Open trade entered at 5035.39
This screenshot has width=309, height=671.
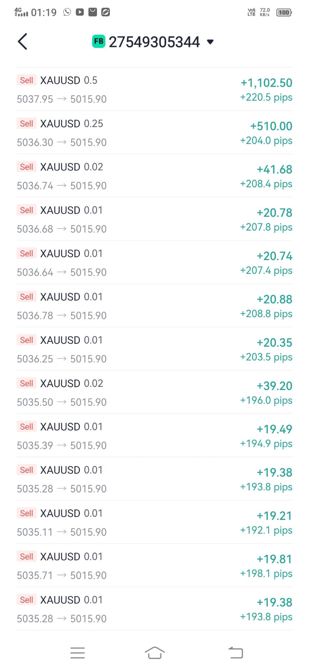pyautogui.click(x=154, y=436)
